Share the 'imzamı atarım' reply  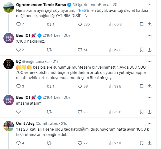tap(149, 111)
